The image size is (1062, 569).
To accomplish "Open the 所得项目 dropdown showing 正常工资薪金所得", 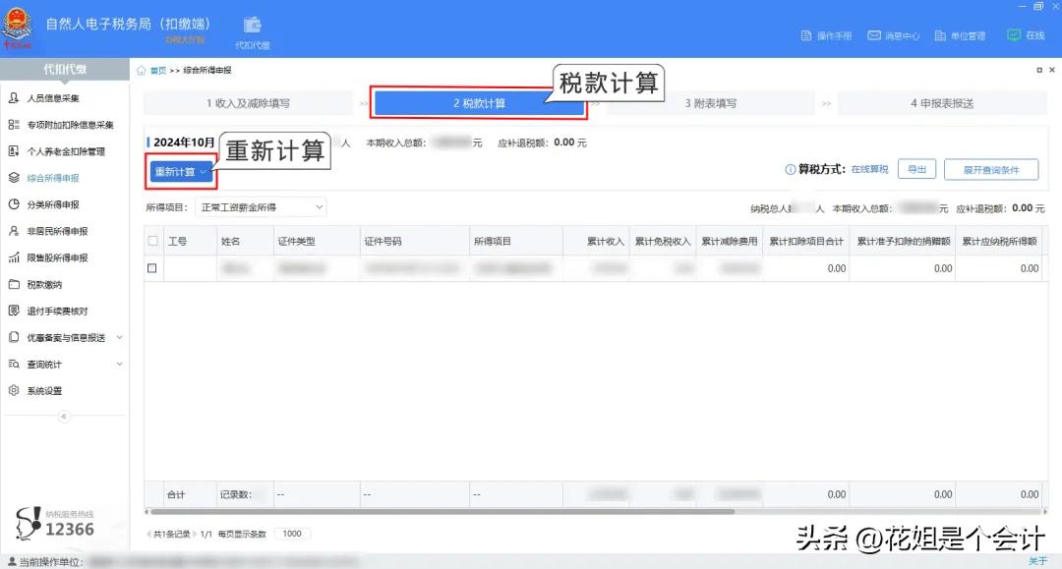I will click(x=261, y=206).
